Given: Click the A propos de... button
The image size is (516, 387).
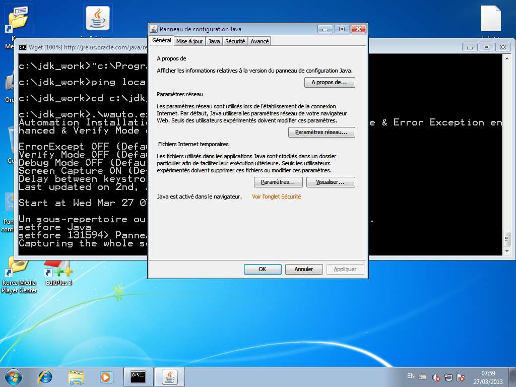Looking at the screenshot, I should [x=330, y=82].
